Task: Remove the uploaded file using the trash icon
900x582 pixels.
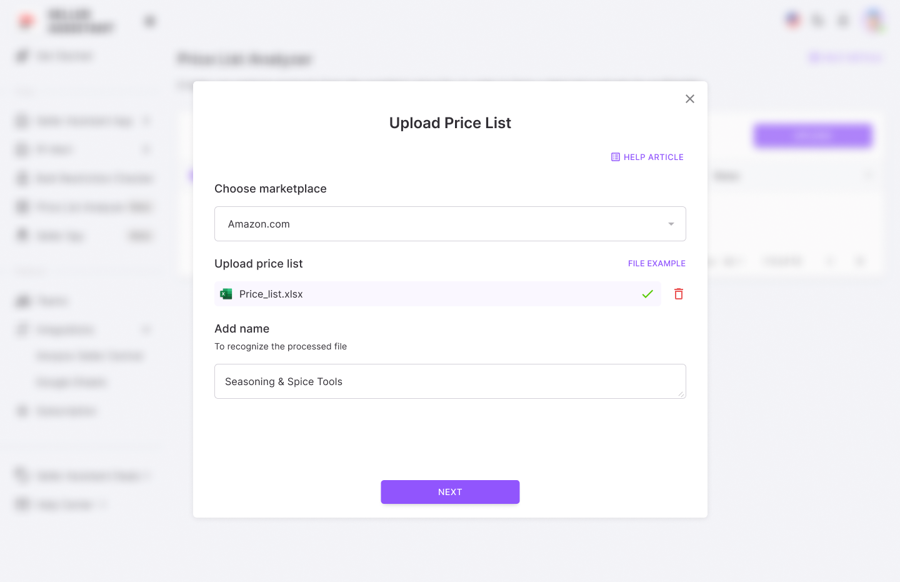Action: coord(679,294)
